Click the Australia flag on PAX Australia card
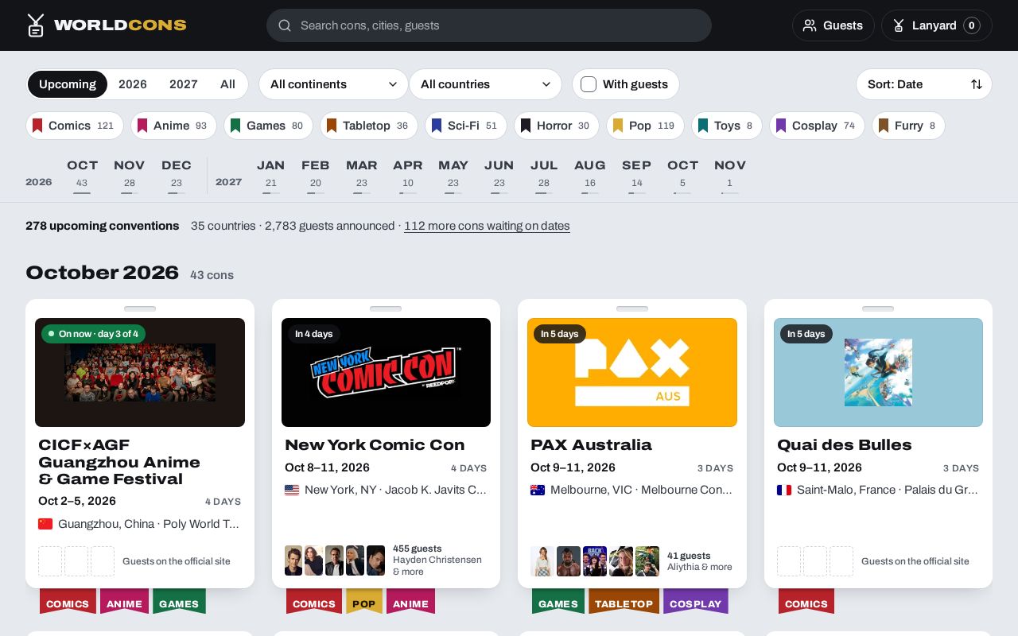 [x=538, y=490]
